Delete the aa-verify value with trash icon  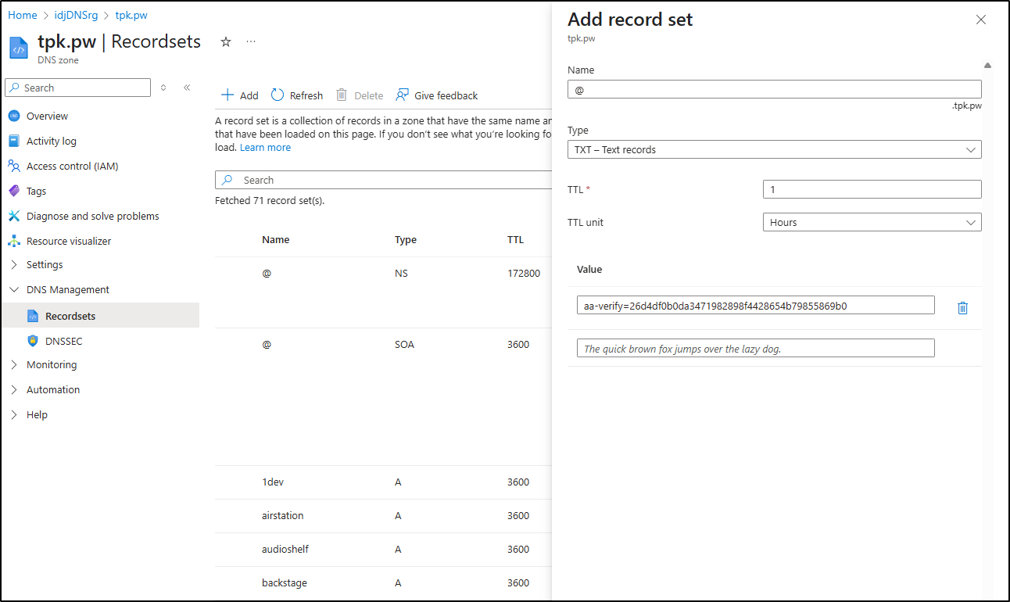(963, 307)
